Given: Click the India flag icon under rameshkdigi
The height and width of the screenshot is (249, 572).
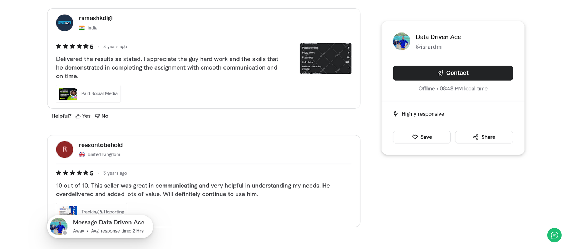Looking at the screenshot, I should 82,27.
